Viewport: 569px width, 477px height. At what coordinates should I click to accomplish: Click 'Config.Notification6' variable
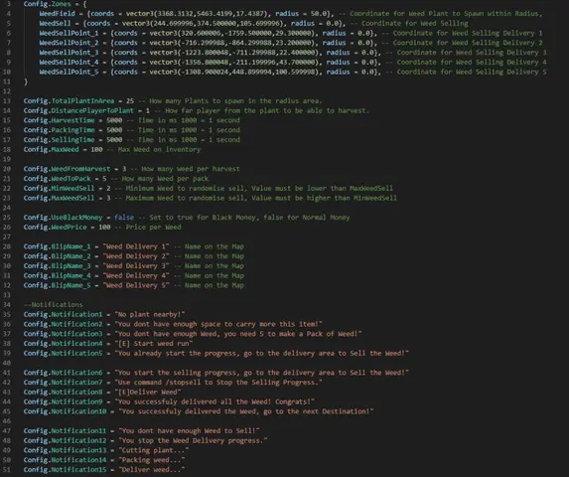pos(64,373)
